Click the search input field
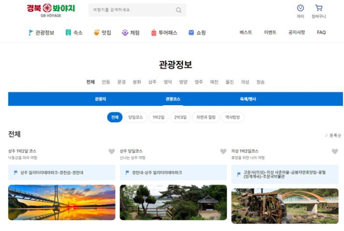 click(x=133, y=10)
